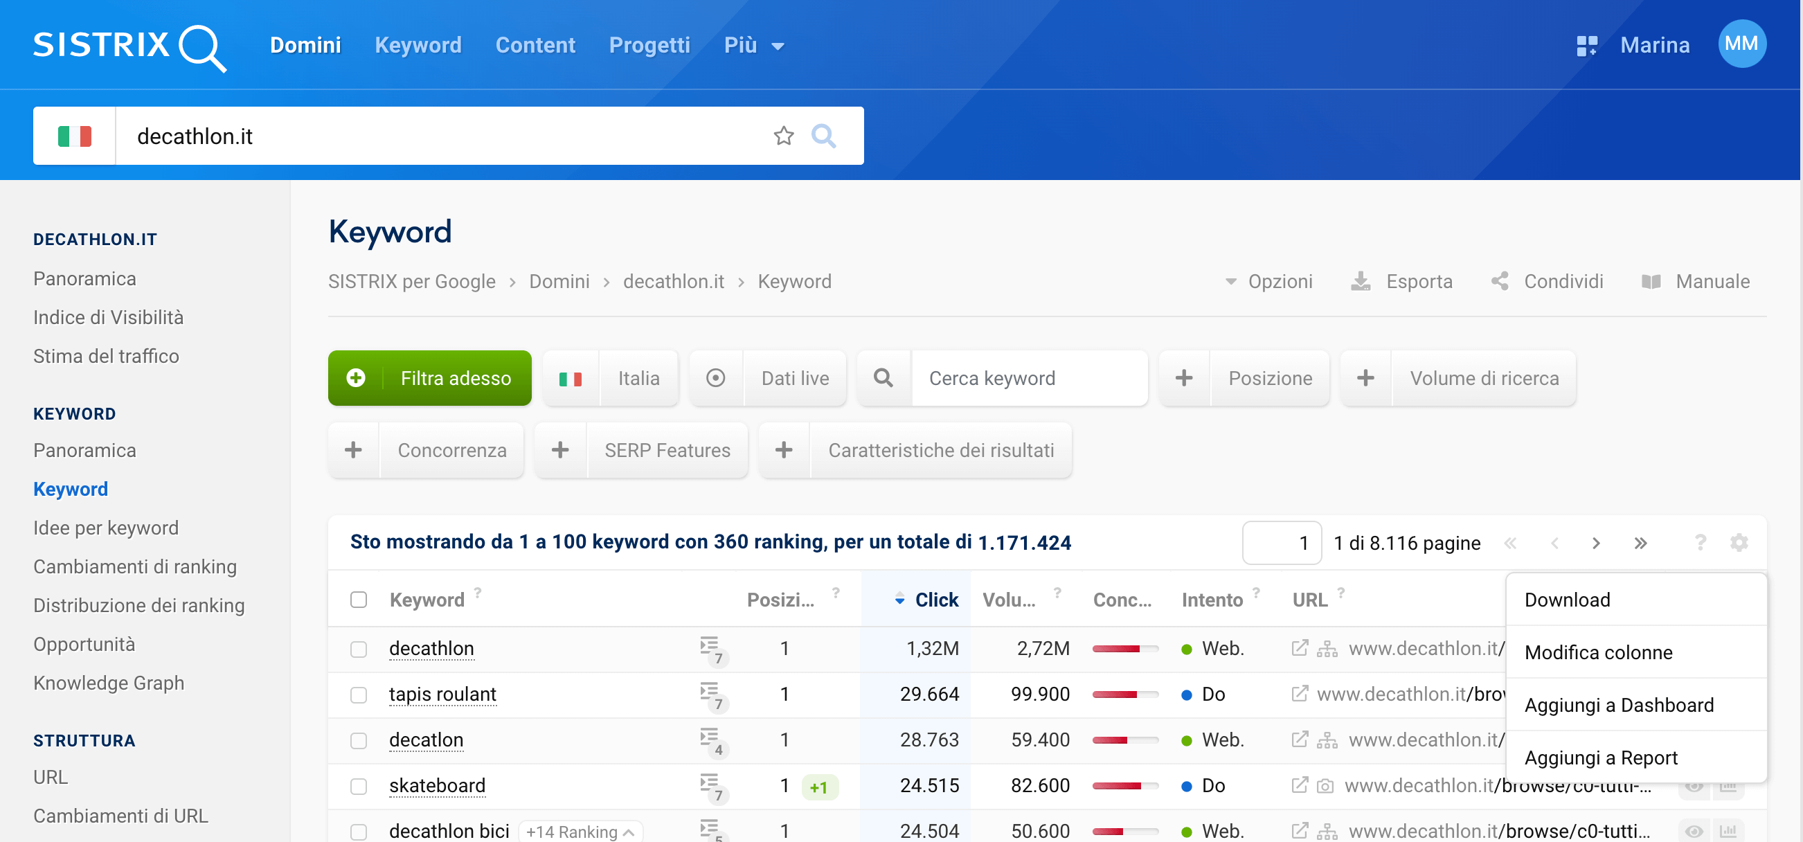The image size is (1803, 842).
Task: Click the Manuale book icon
Action: click(x=1651, y=281)
